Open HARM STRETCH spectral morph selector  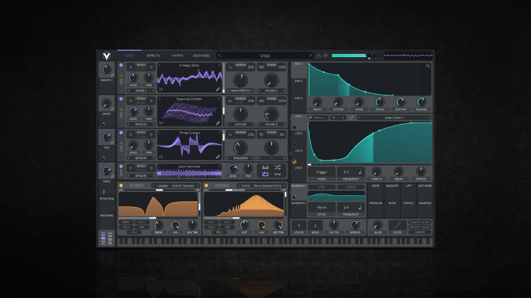pos(241,91)
